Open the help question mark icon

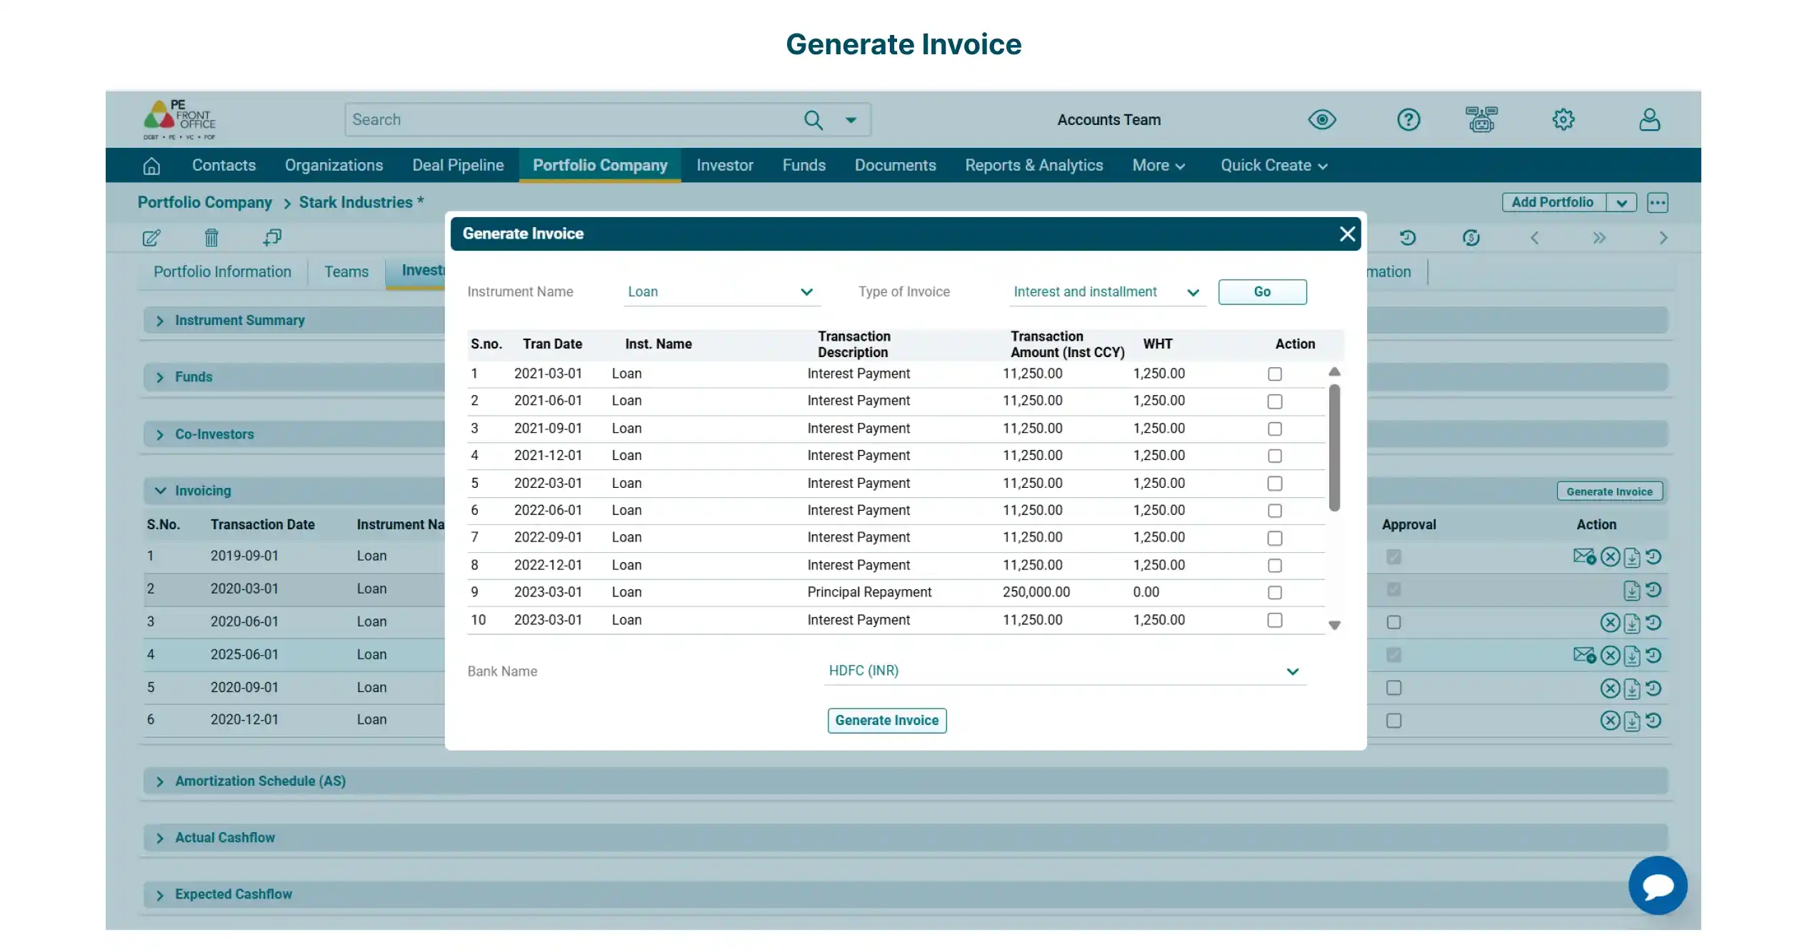point(1408,119)
